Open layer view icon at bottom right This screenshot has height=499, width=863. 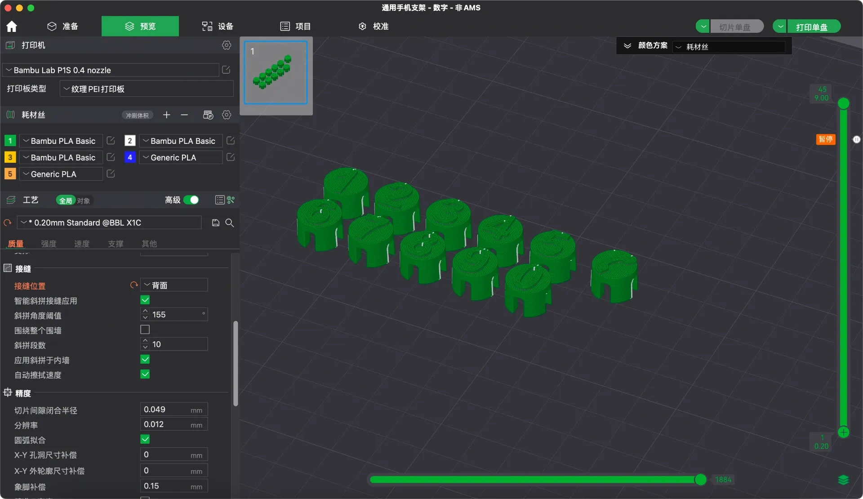click(x=844, y=480)
